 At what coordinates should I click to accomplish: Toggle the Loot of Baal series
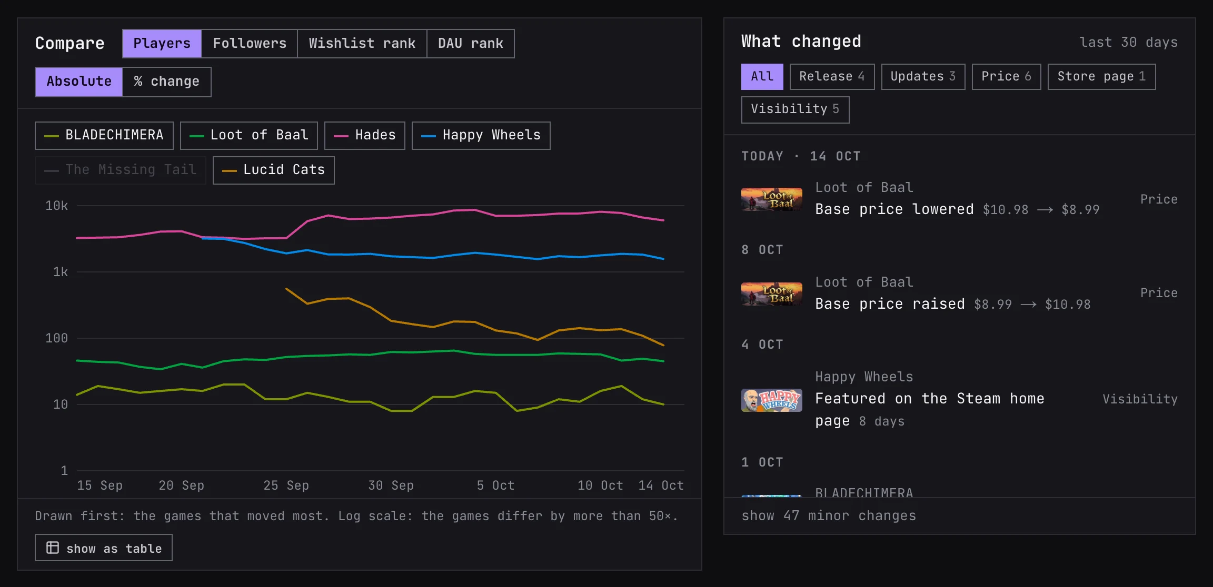coord(249,136)
